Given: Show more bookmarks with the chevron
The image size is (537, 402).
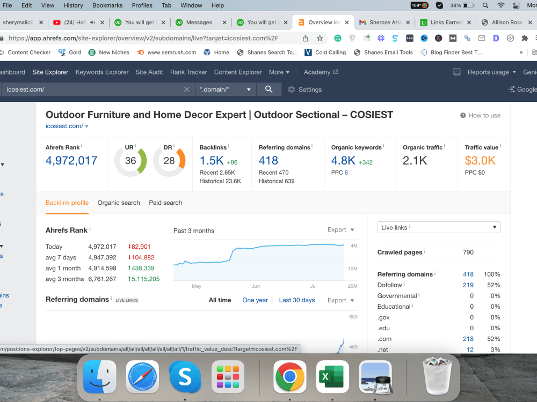Looking at the screenshot, I should [x=521, y=53].
